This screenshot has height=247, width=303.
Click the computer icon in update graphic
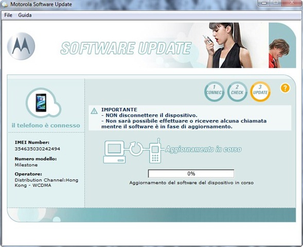click(114, 152)
